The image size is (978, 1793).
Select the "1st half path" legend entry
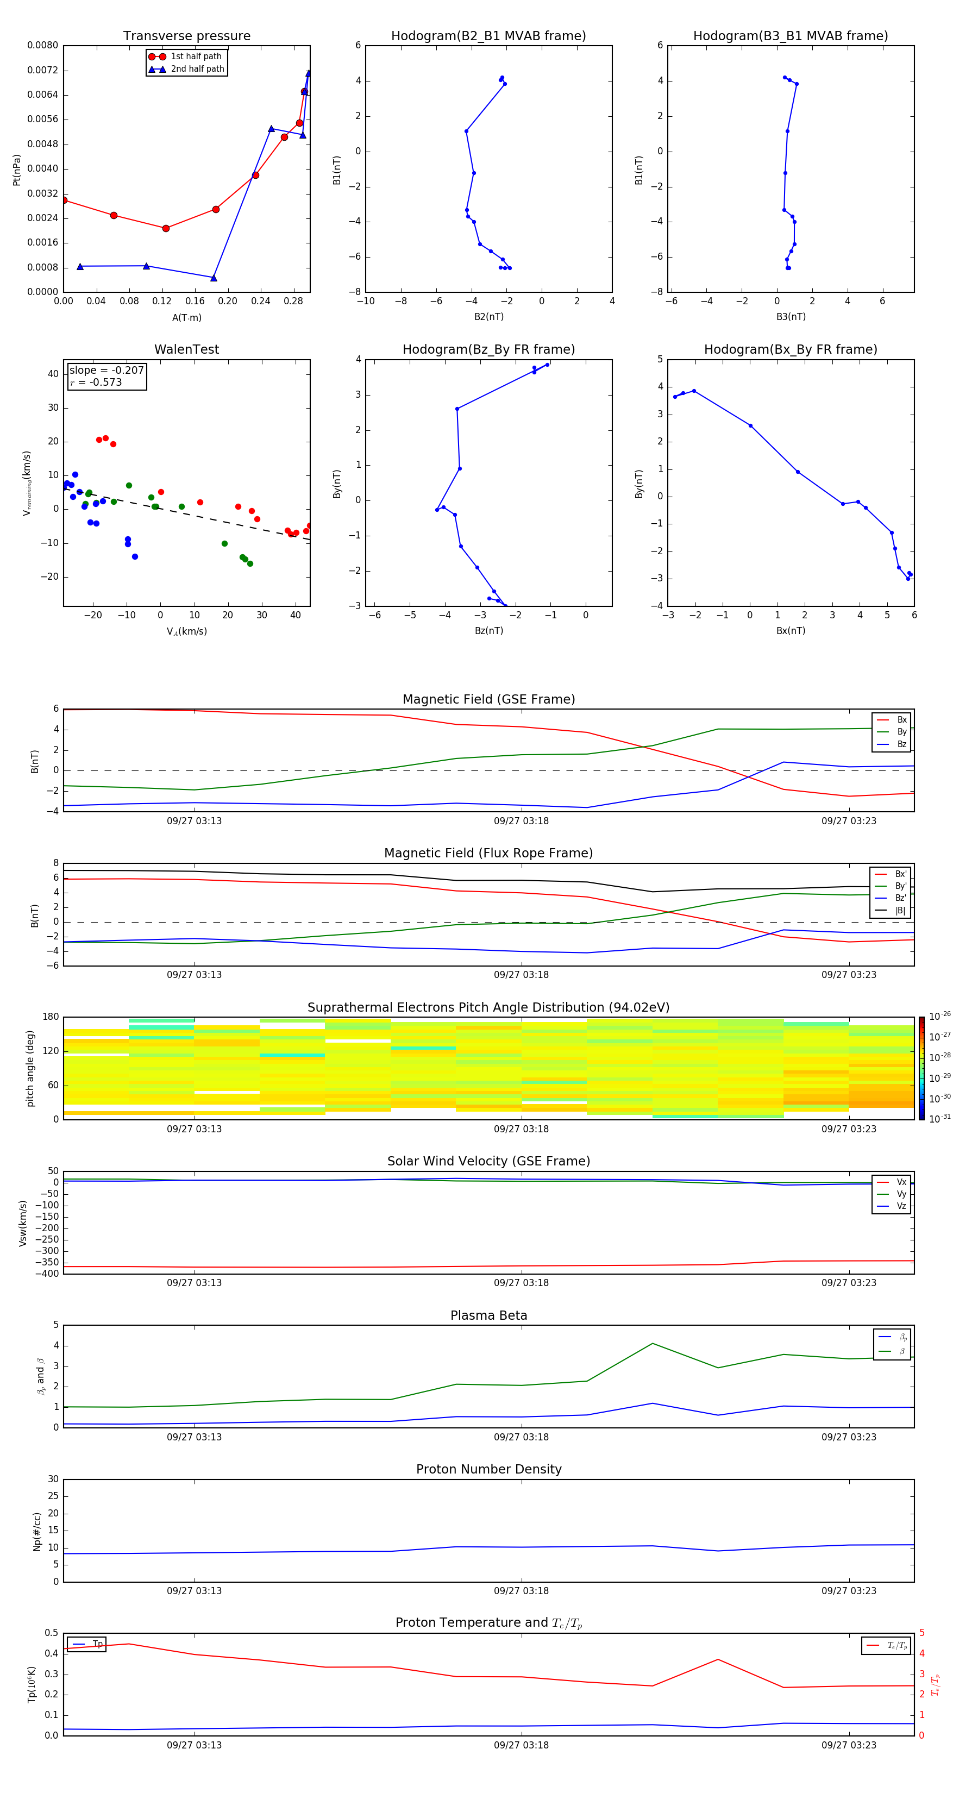pyautogui.click(x=186, y=57)
